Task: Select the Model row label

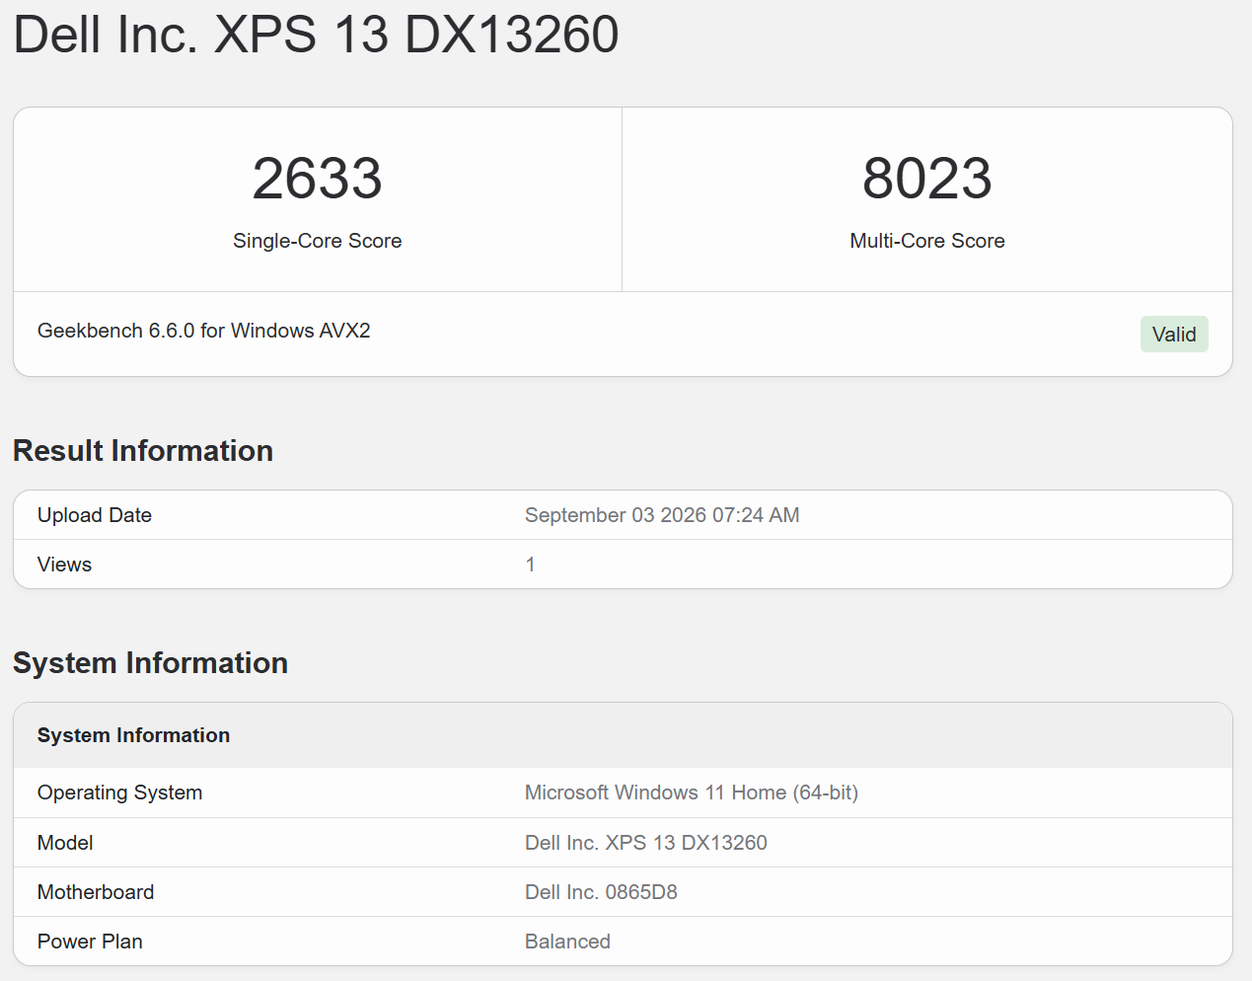Action: tap(65, 843)
